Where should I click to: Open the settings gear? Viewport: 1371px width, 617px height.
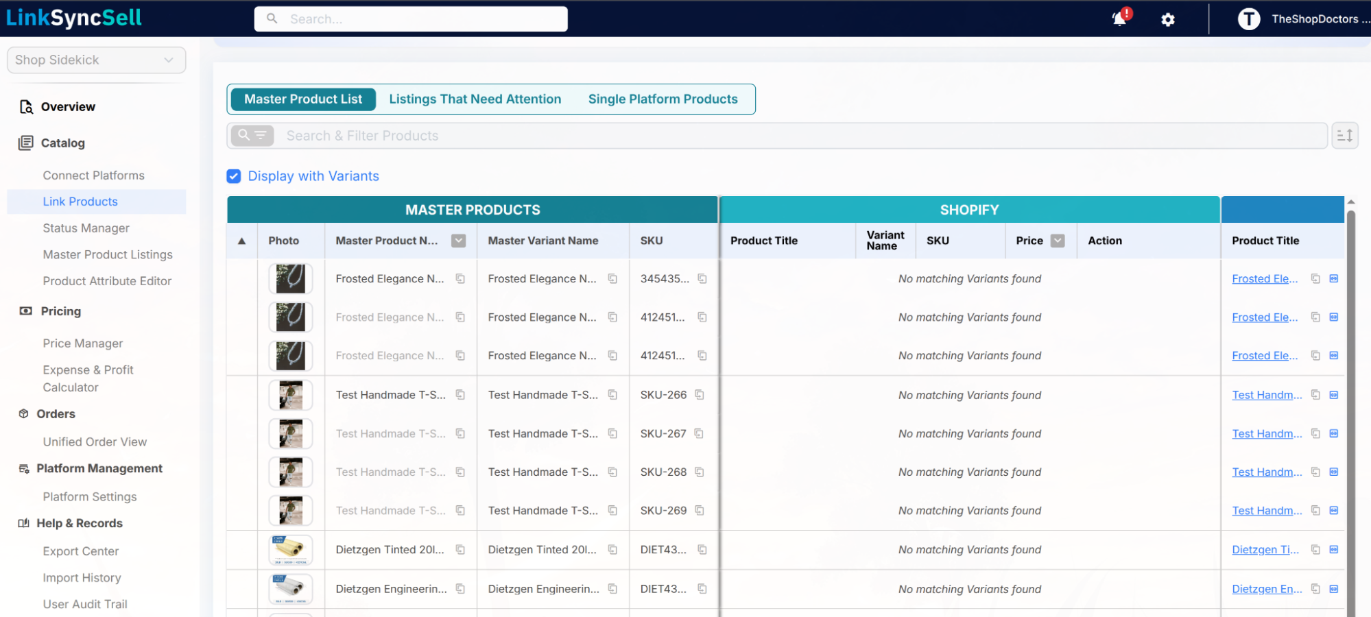(x=1168, y=20)
